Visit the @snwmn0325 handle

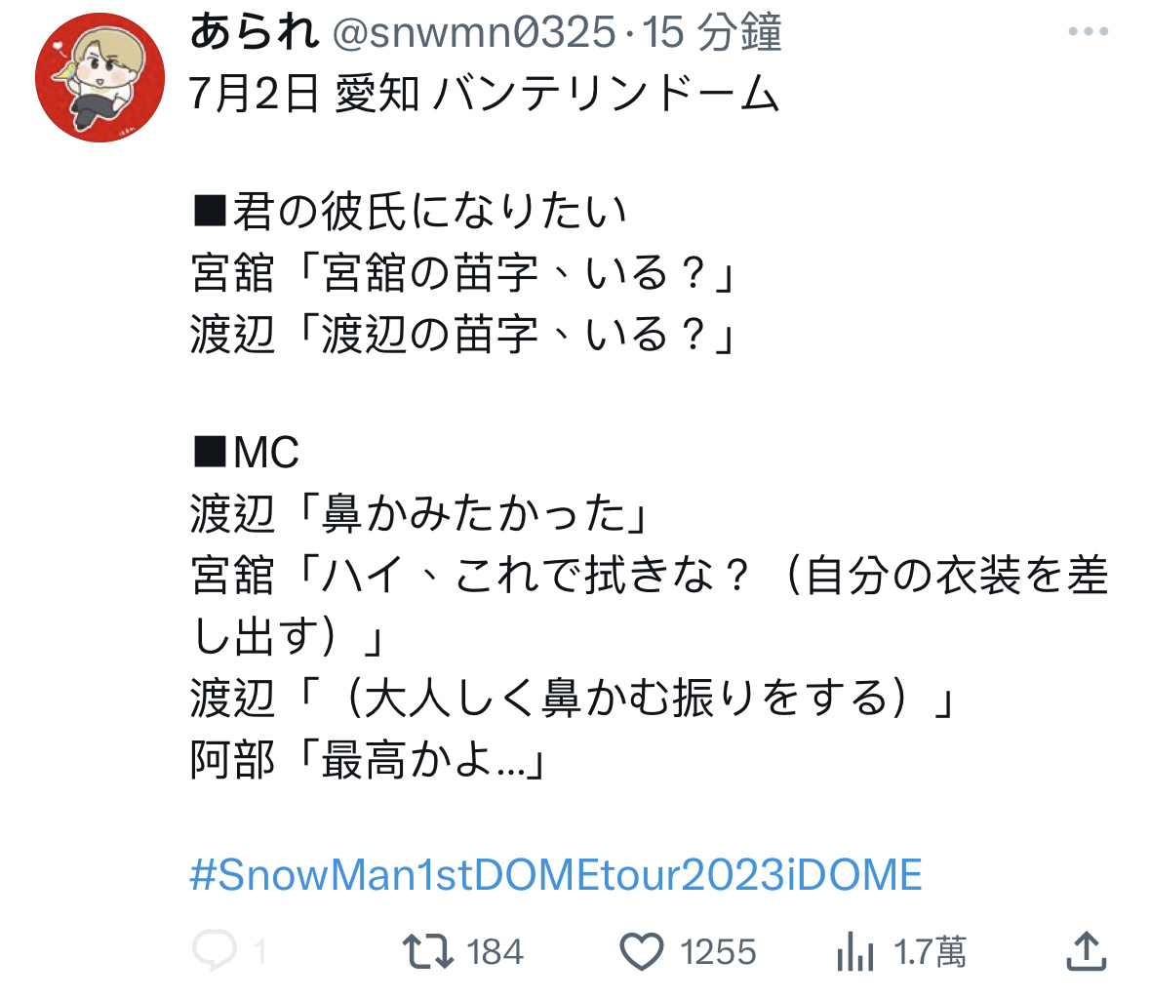point(474,33)
